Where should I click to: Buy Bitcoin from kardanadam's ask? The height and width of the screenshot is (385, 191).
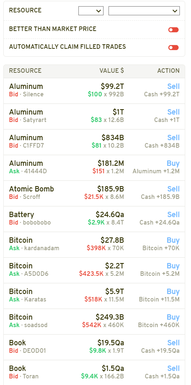coord(173,240)
